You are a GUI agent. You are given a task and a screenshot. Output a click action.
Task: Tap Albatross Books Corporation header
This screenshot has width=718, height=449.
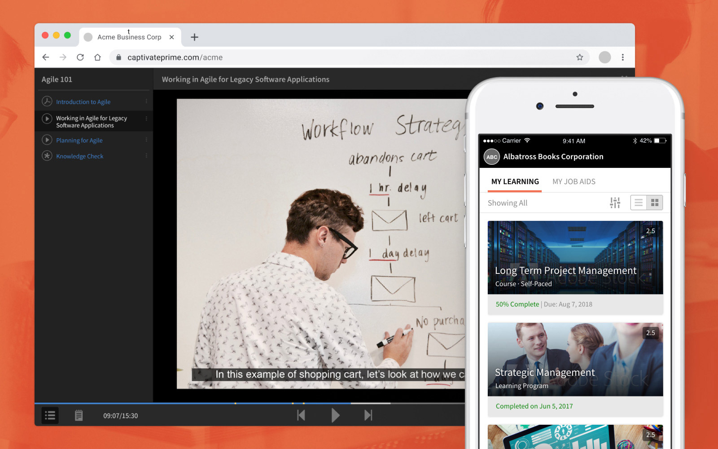click(553, 157)
